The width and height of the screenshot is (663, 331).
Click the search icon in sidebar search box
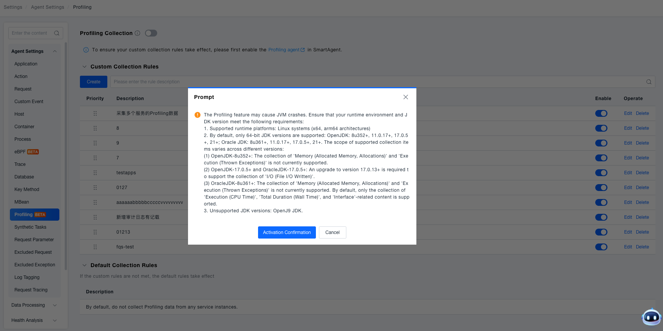point(57,33)
